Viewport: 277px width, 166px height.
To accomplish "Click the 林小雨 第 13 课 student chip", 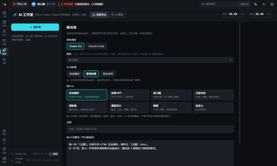I will coord(44,4).
